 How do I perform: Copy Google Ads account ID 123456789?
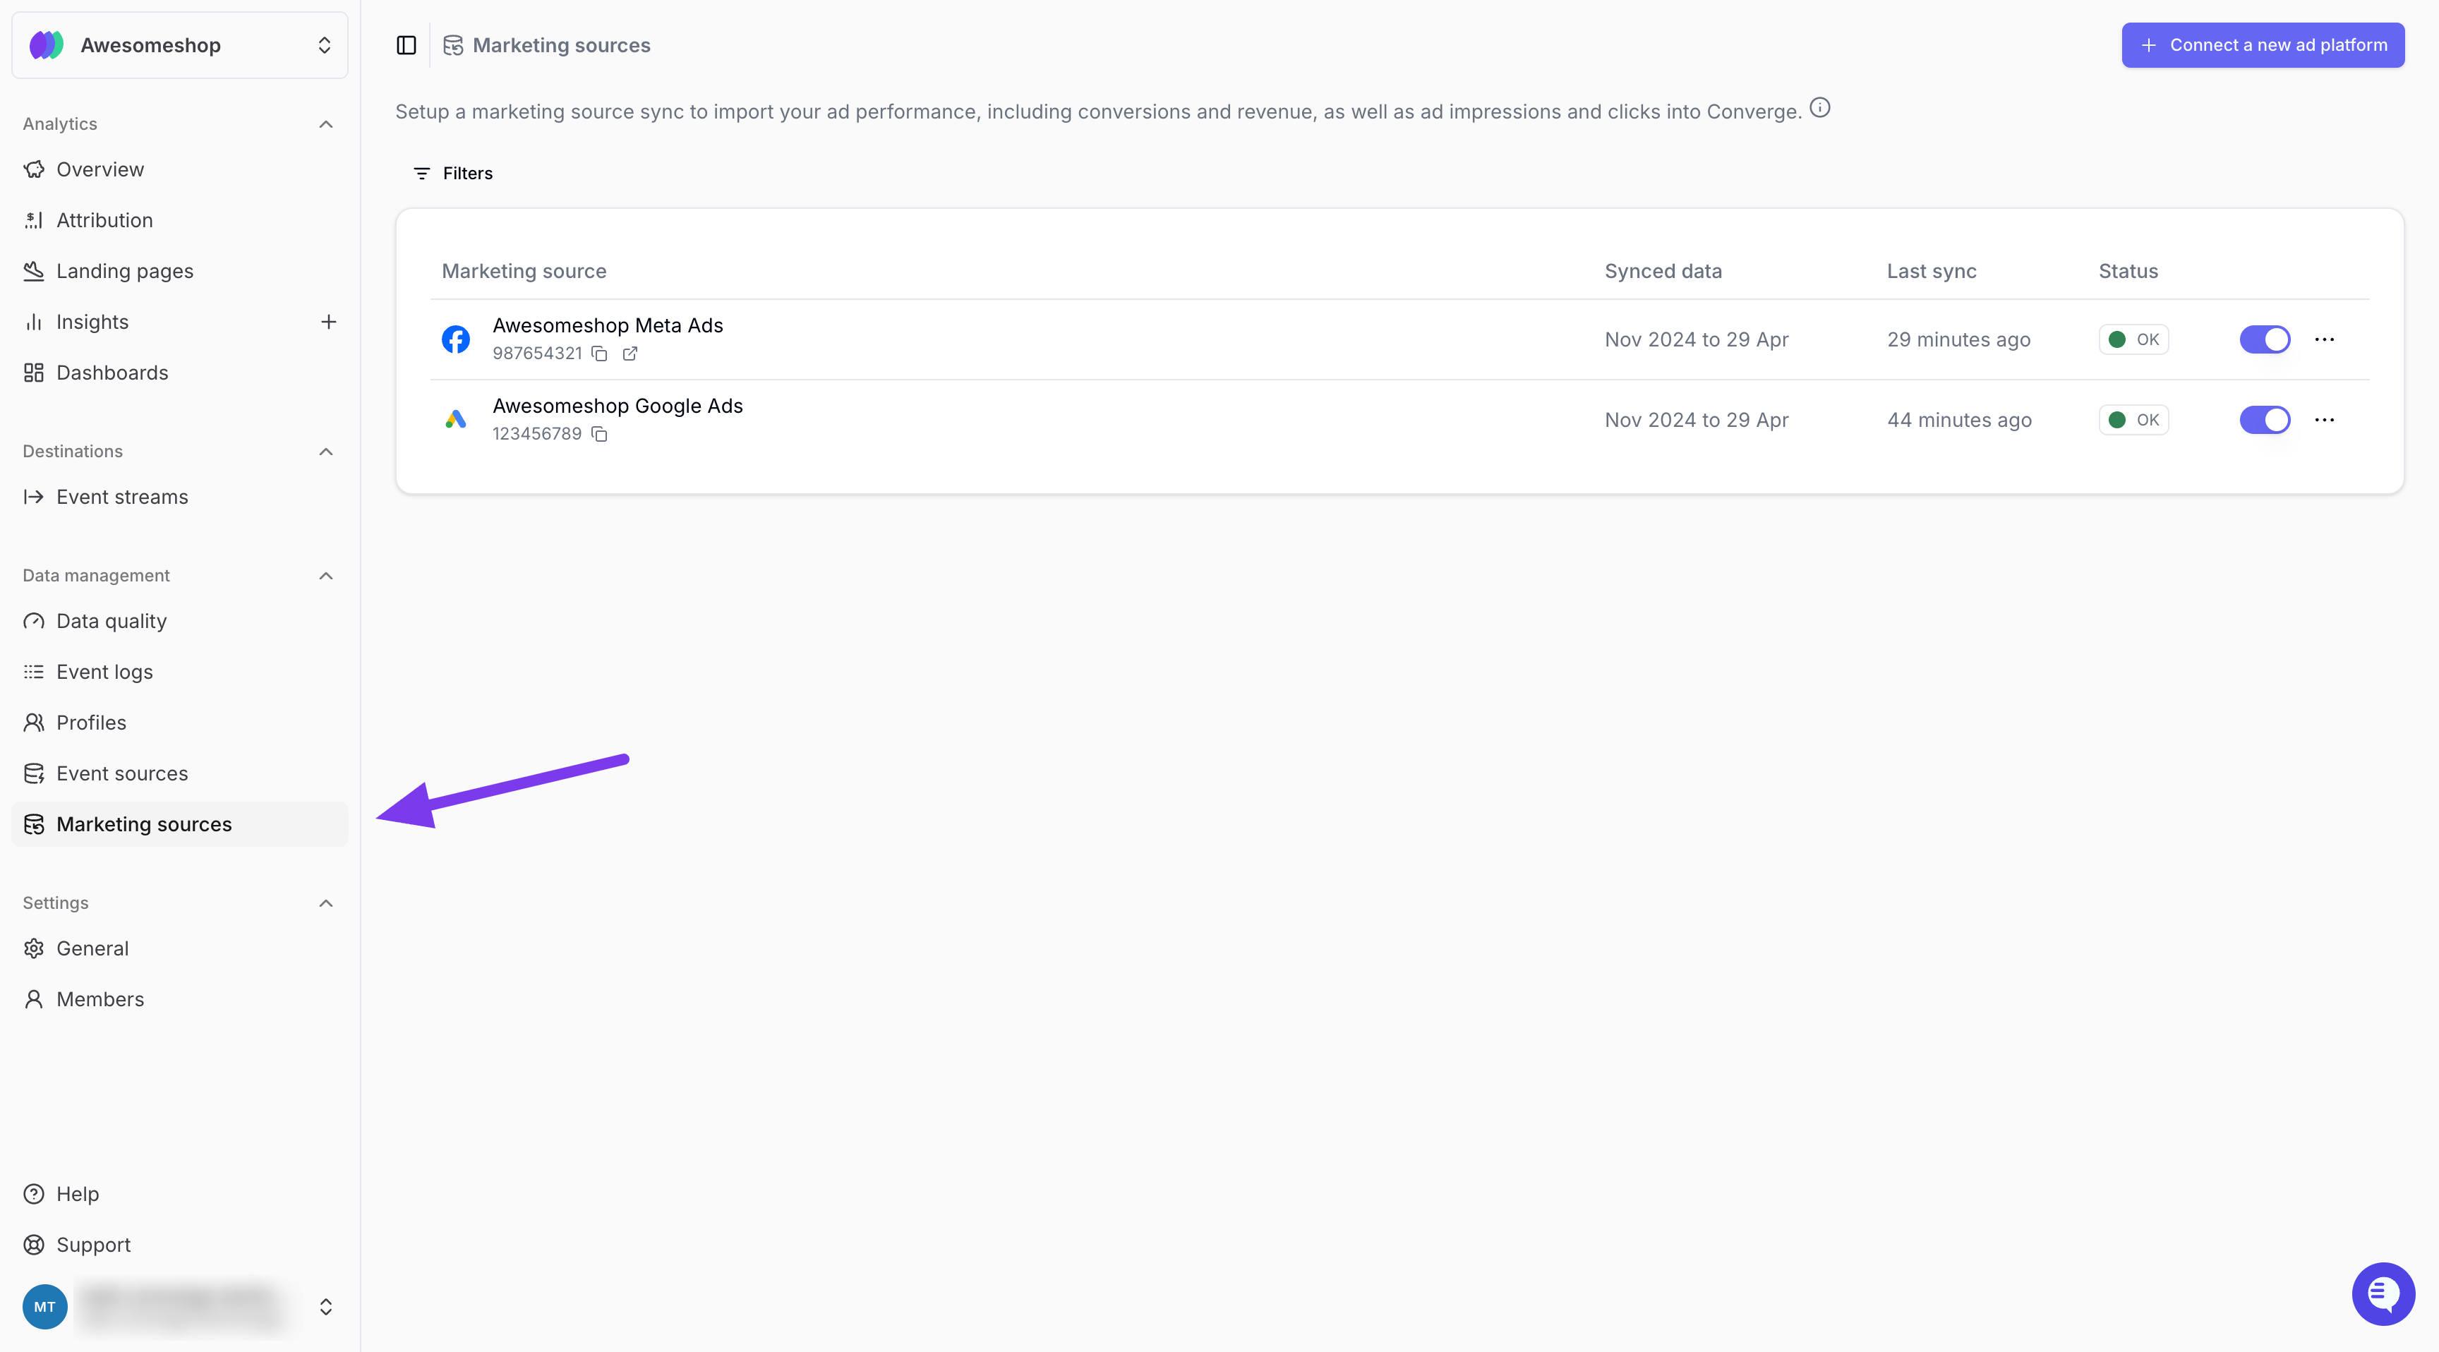pos(599,434)
